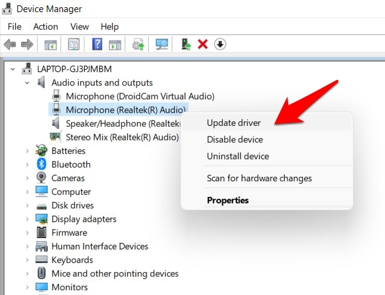Viewport: 385px width, 295px height.
Task: Click the Properties toolbar icon
Action: [x=74, y=44]
